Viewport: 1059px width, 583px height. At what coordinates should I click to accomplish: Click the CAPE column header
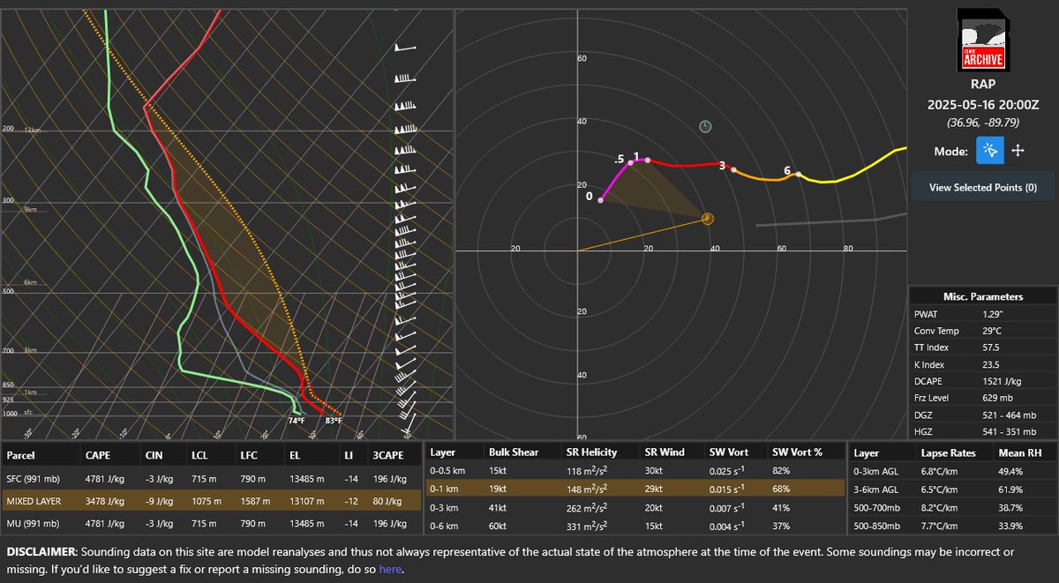(x=96, y=455)
